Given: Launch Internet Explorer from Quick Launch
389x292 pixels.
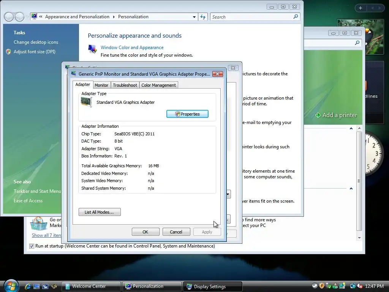Looking at the screenshot, I should [28, 286].
